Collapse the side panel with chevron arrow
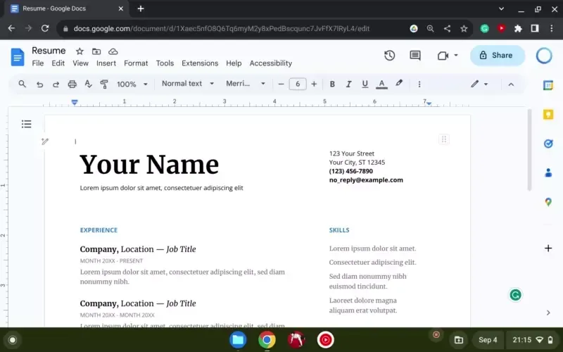Viewport: 563px width, 352px height. pos(548,313)
